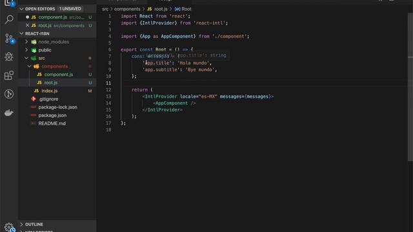Click './component' import path string
413x232 pixels.
coord(229,36)
